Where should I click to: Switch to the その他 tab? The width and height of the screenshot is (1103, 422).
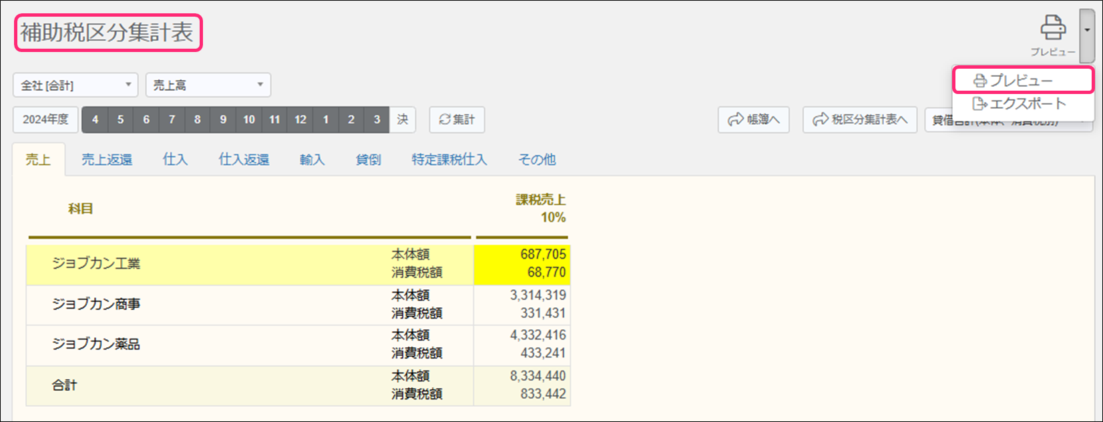click(x=537, y=159)
